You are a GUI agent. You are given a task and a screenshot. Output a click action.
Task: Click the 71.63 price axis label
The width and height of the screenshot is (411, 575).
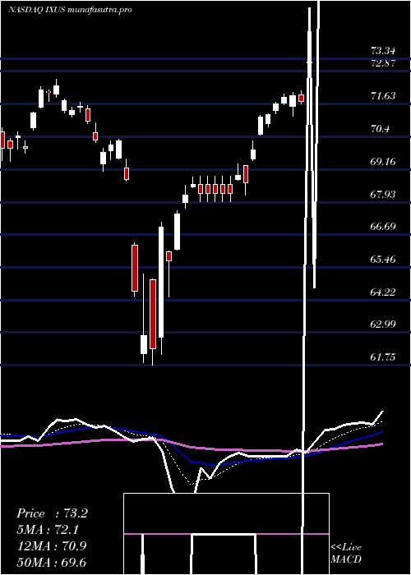tap(383, 96)
